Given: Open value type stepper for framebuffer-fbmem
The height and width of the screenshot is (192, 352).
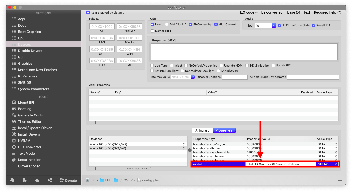Looking at the screenshot, I should [x=336, y=148].
